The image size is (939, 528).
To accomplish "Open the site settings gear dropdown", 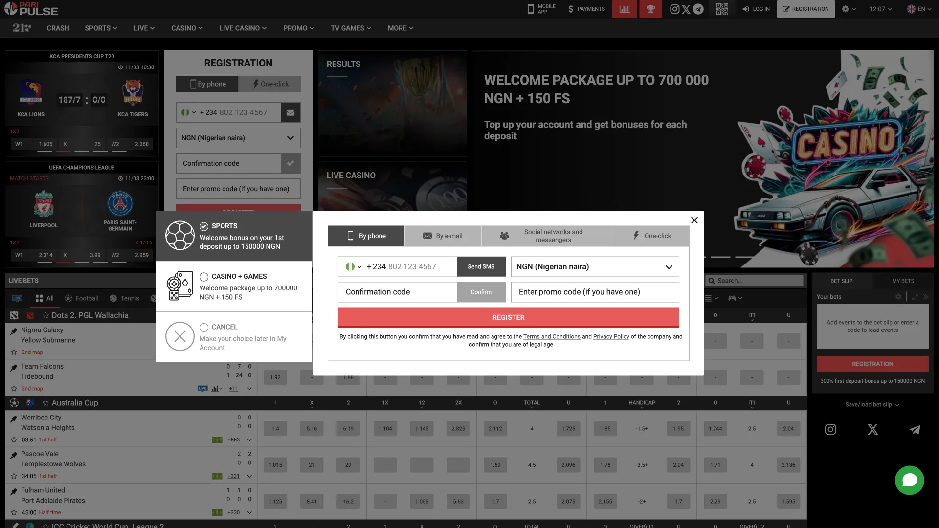I will click(x=849, y=9).
